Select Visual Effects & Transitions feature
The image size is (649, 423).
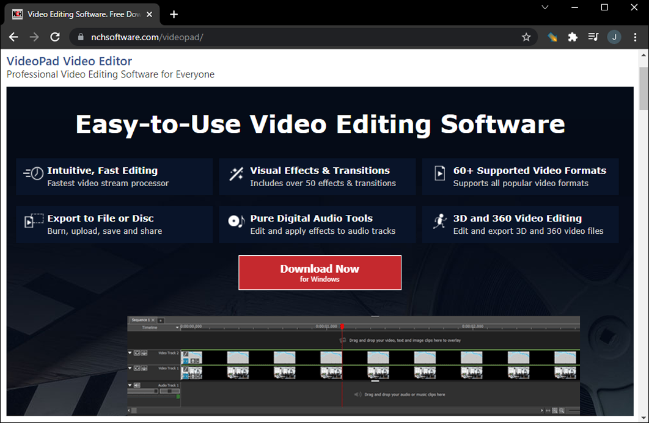(x=317, y=176)
